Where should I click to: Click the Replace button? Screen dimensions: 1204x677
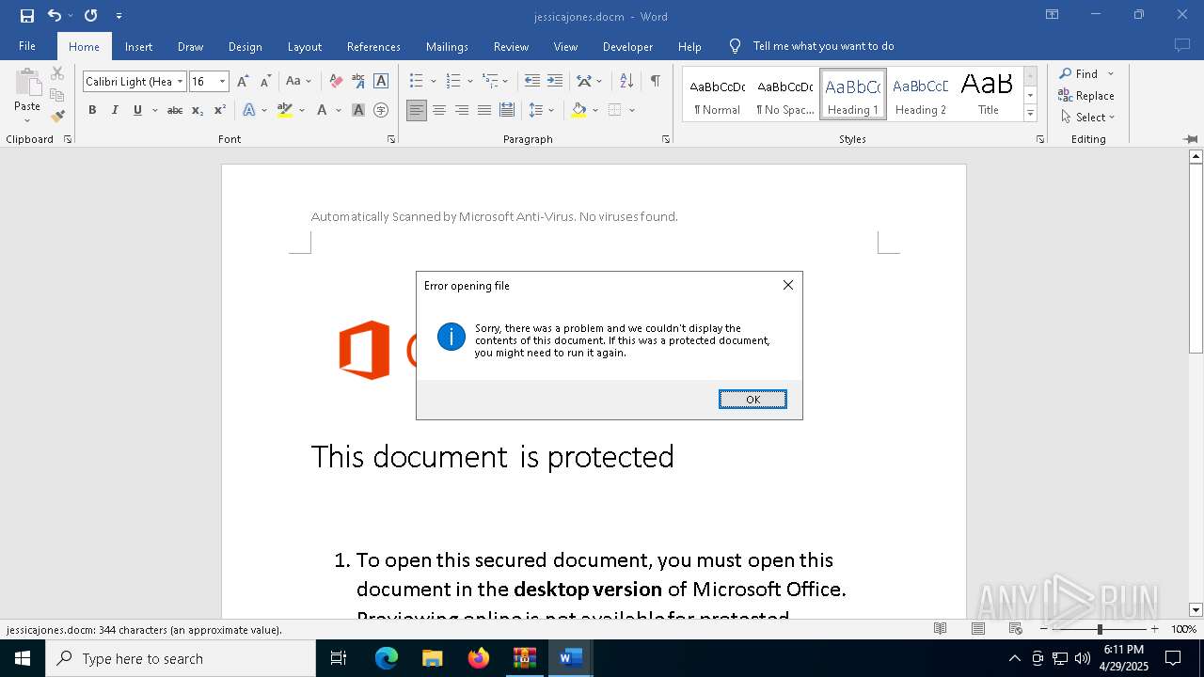click(1085, 96)
